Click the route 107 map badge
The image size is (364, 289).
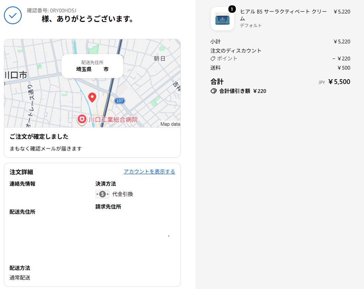(119, 101)
